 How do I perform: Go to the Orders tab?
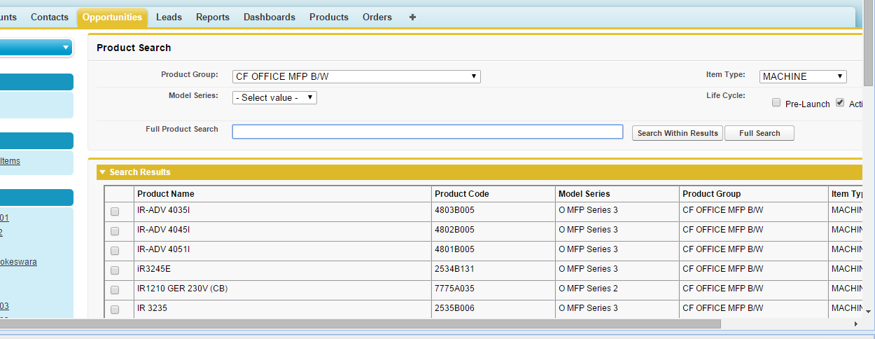click(377, 17)
